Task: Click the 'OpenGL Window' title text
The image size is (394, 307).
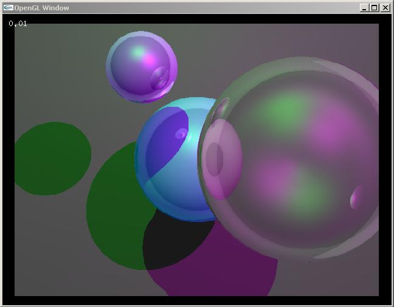Action: click(41, 8)
